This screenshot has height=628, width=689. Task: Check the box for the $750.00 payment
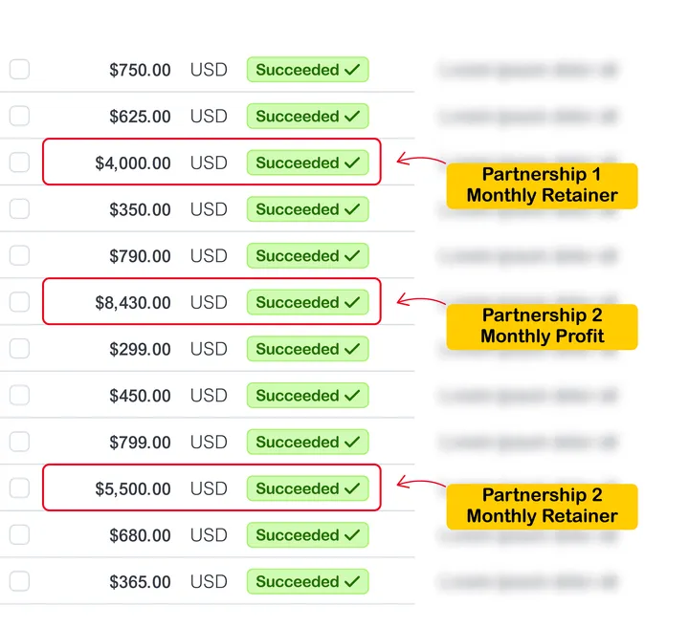click(x=19, y=70)
